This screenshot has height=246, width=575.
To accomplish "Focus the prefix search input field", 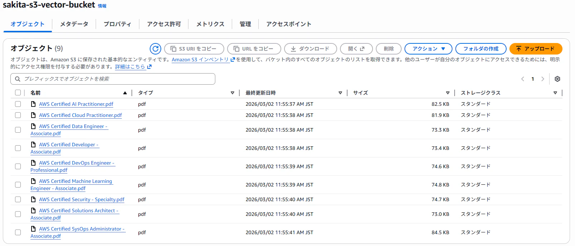I will 113,79.
